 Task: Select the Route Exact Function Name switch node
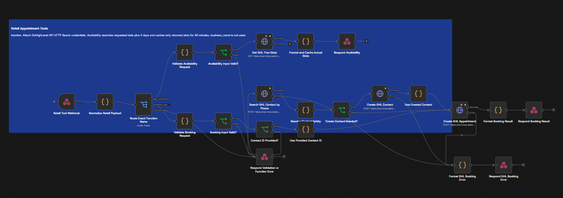coord(144,104)
